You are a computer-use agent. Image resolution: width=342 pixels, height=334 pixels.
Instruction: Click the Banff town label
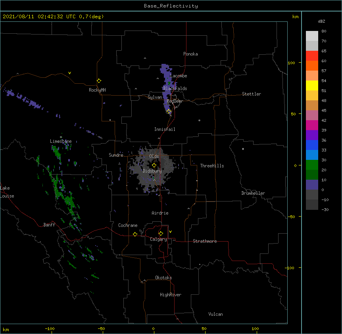[49, 225]
